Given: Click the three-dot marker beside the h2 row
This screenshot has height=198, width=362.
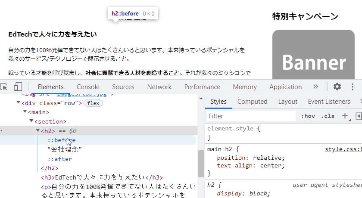Looking at the screenshot, I should (x=1, y=131).
